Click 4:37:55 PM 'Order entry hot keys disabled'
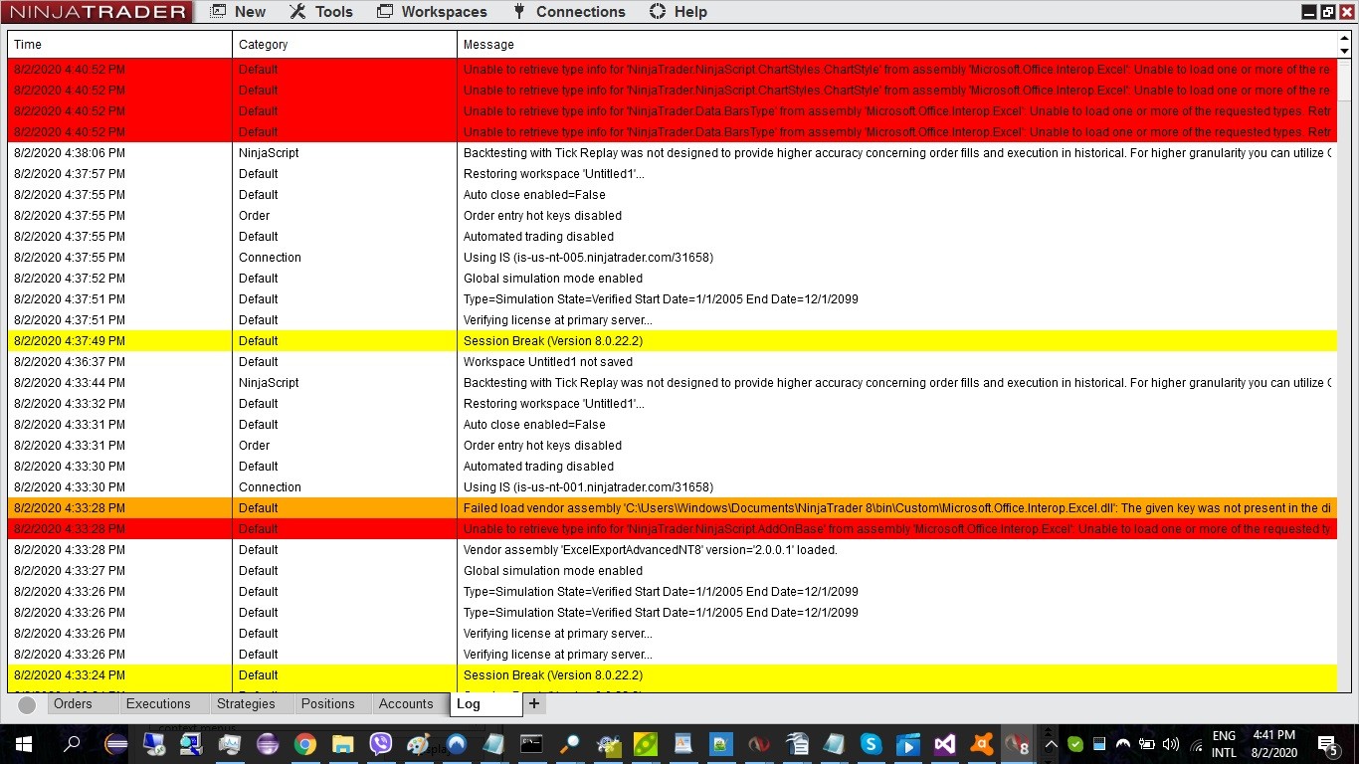The height and width of the screenshot is (764, 1359). [x=542, y=216]
